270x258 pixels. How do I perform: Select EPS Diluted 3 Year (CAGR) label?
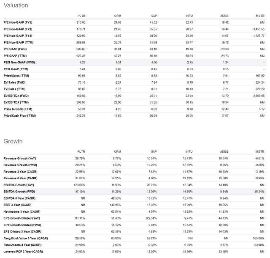click(22, 231)
